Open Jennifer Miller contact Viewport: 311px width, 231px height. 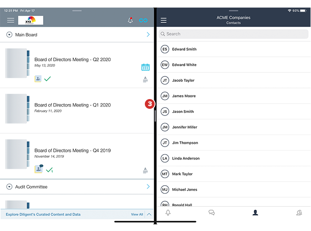click(x=184, y=127)
